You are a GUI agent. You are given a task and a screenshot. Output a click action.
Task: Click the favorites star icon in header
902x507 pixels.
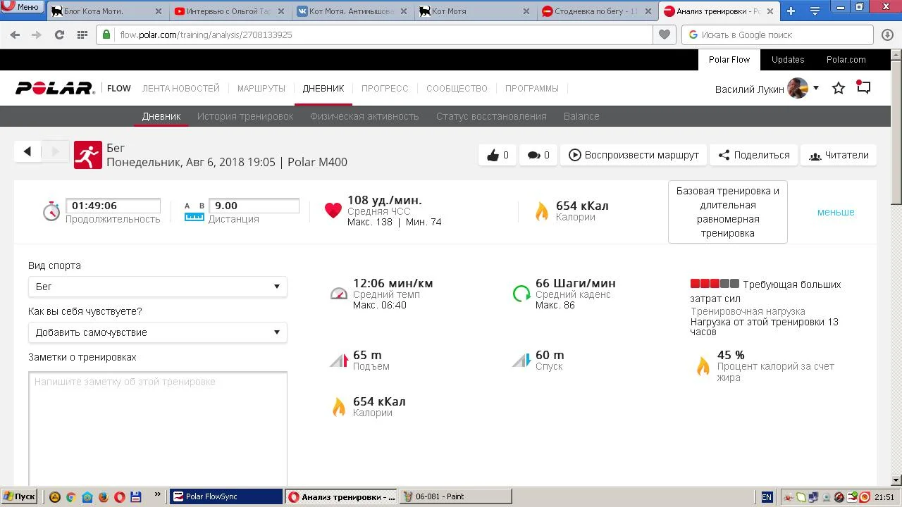(839, 88)
